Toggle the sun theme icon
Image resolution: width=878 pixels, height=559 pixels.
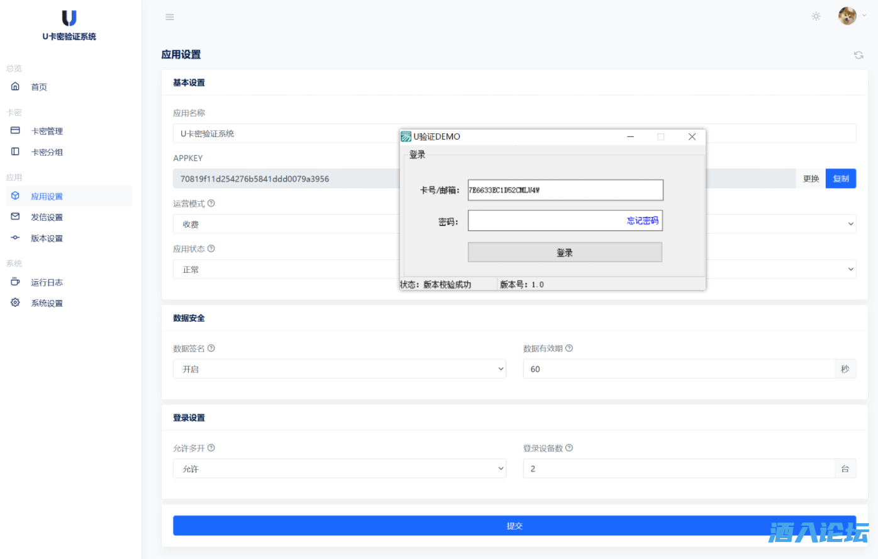point(816,16)
